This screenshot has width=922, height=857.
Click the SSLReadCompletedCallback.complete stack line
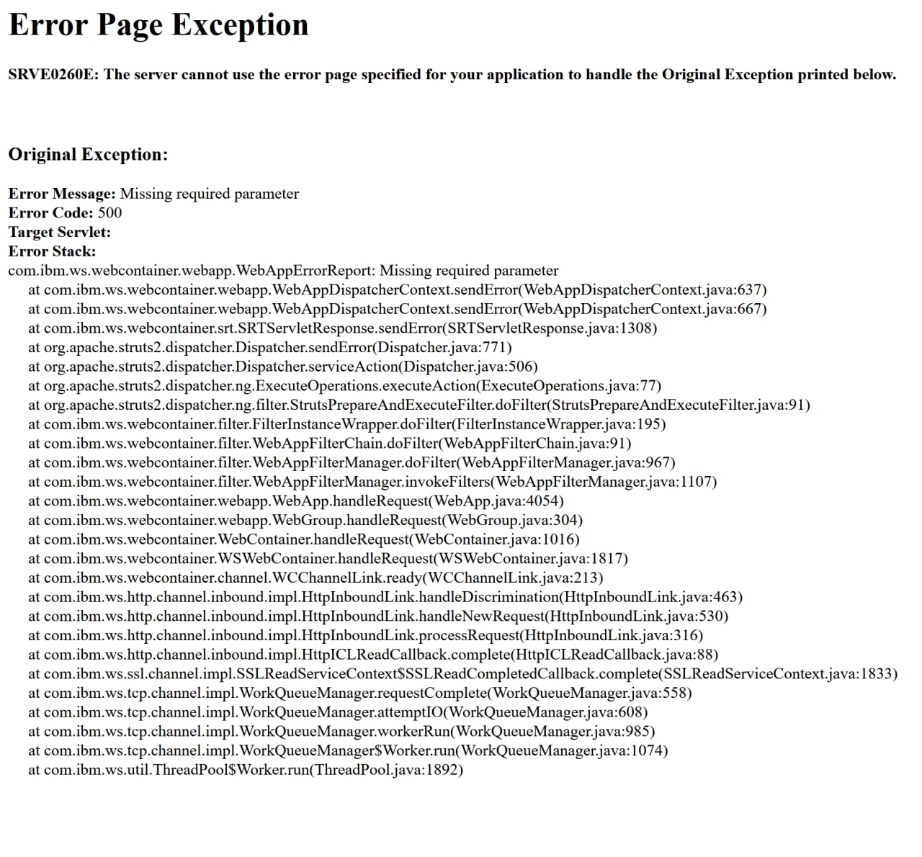tap(463, 674)
